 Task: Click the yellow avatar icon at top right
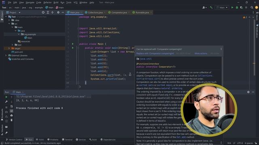[256, 8]
